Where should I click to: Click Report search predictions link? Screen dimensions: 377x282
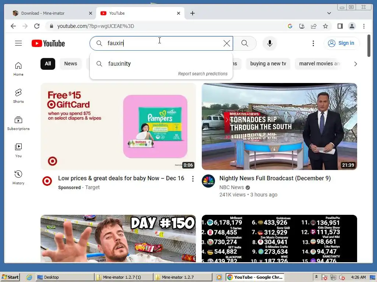coord(203,74)
